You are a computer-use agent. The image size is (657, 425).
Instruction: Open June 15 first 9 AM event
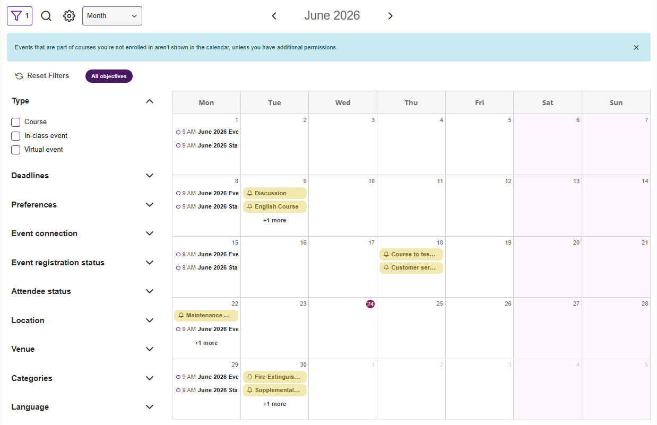[x=207, y=254]
